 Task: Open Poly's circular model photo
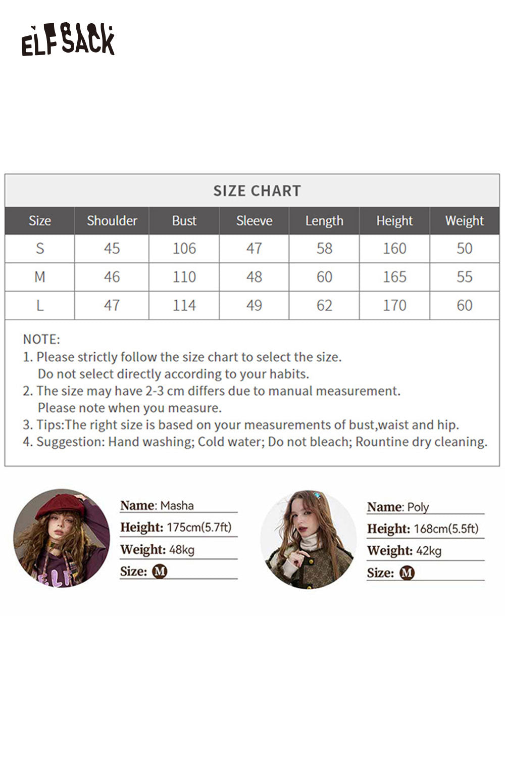pos(309,539)
